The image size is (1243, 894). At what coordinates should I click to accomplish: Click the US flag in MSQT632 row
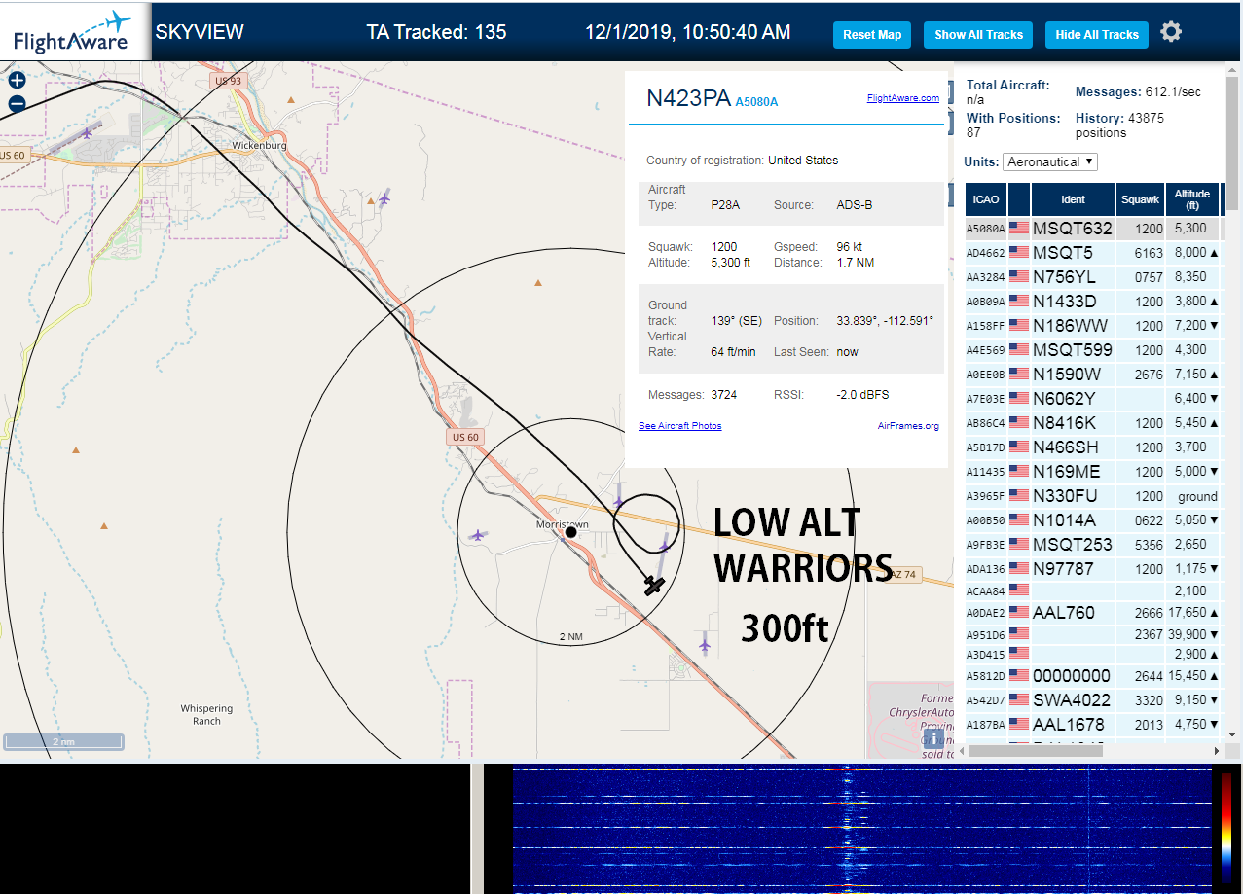click(1019, 229)
